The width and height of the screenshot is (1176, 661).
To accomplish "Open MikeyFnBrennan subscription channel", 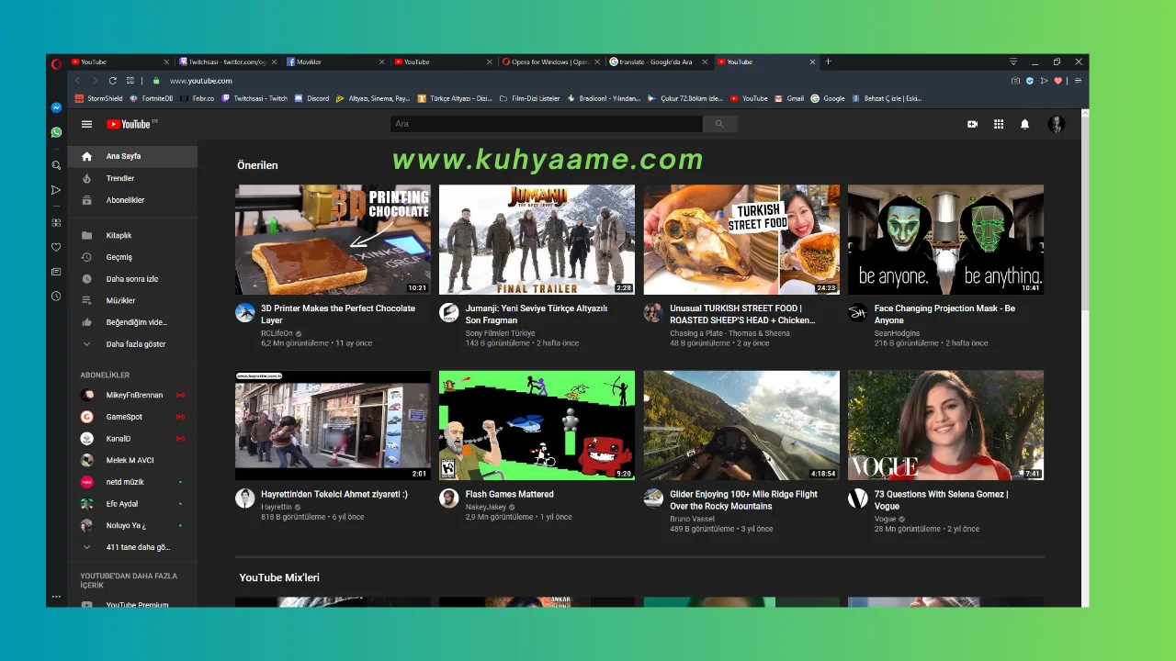I will (x=132, y=395).
